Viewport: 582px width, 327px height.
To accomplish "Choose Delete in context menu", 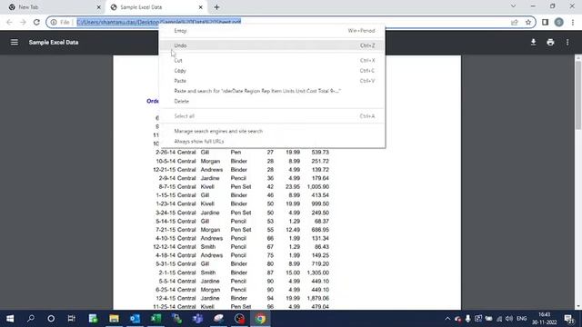I will pos(272,101).
